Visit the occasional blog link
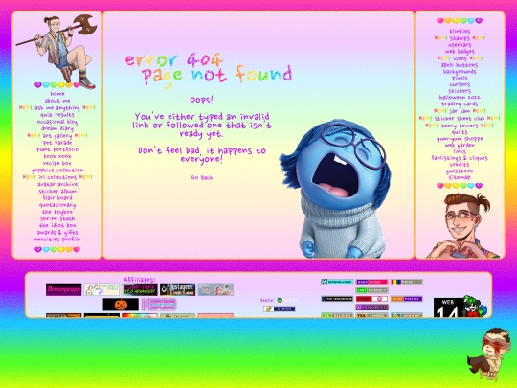 (x=57, y=122)
